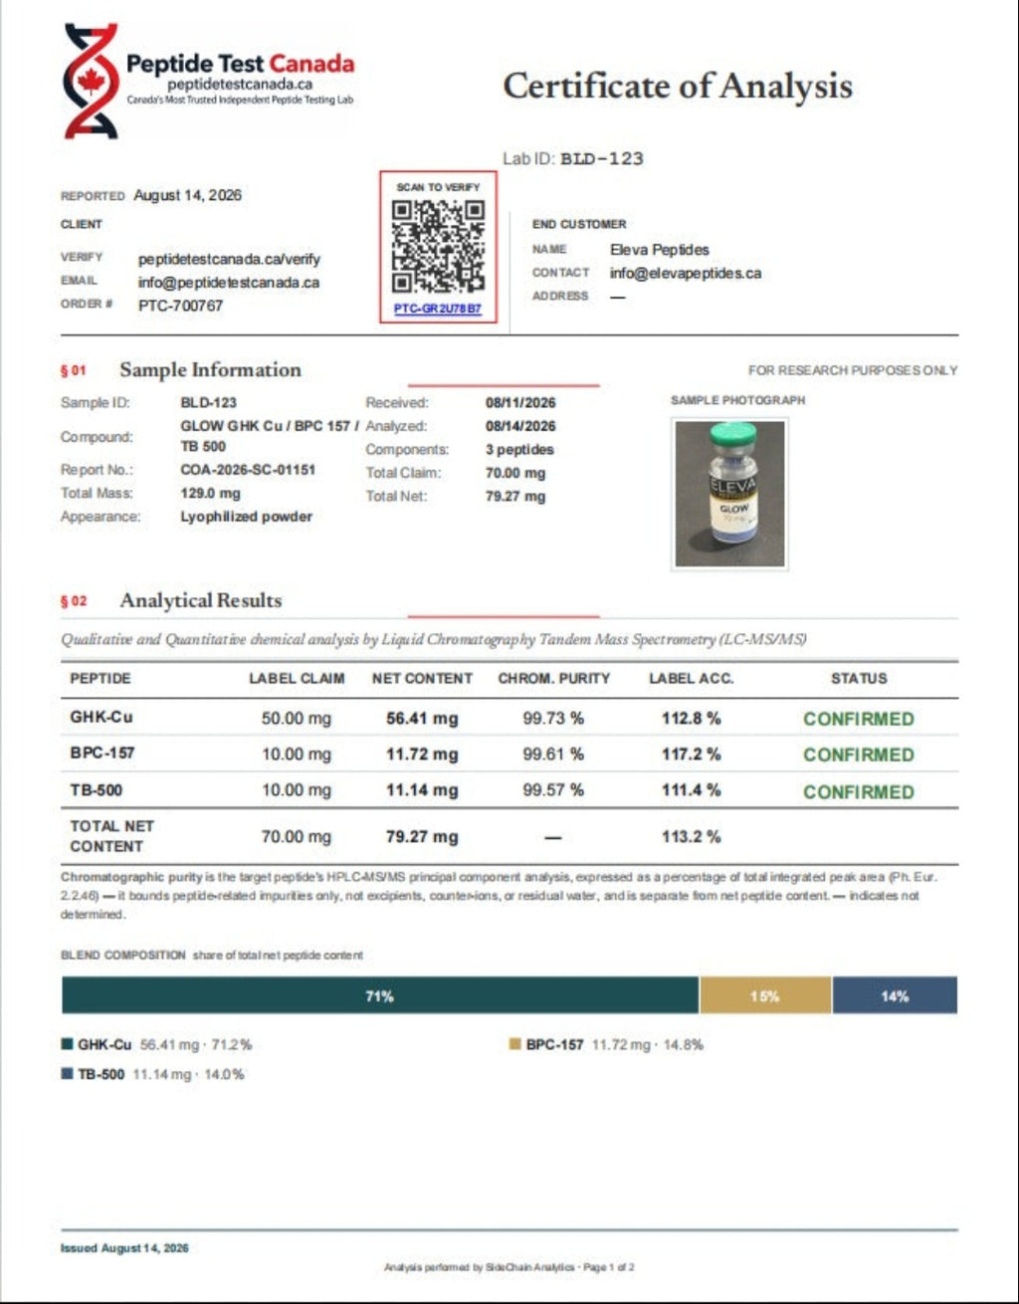Click the teal GHK-Cu 71% bar segment
The width and height of the screenshot is (1019, 1304).
pos(380,995)
